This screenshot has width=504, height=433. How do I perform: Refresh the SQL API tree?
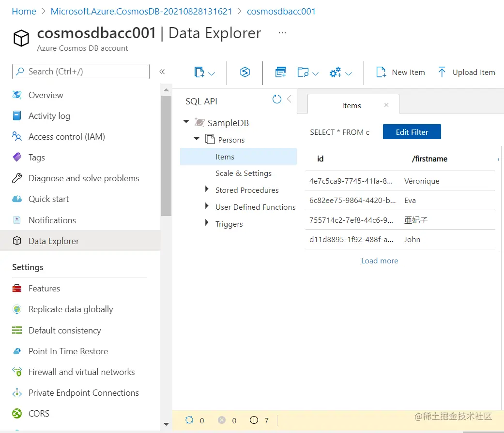coord(277,100)
